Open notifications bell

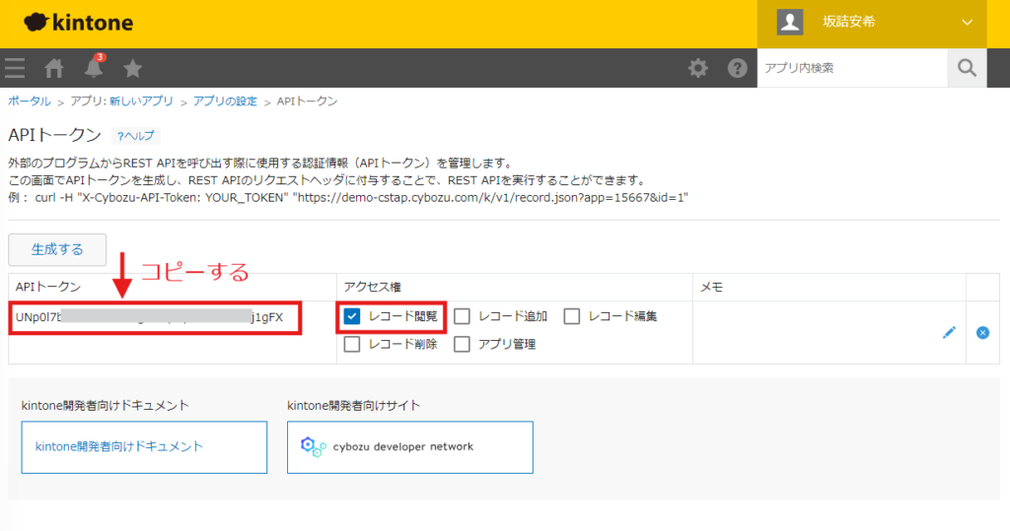click(94, 67)
